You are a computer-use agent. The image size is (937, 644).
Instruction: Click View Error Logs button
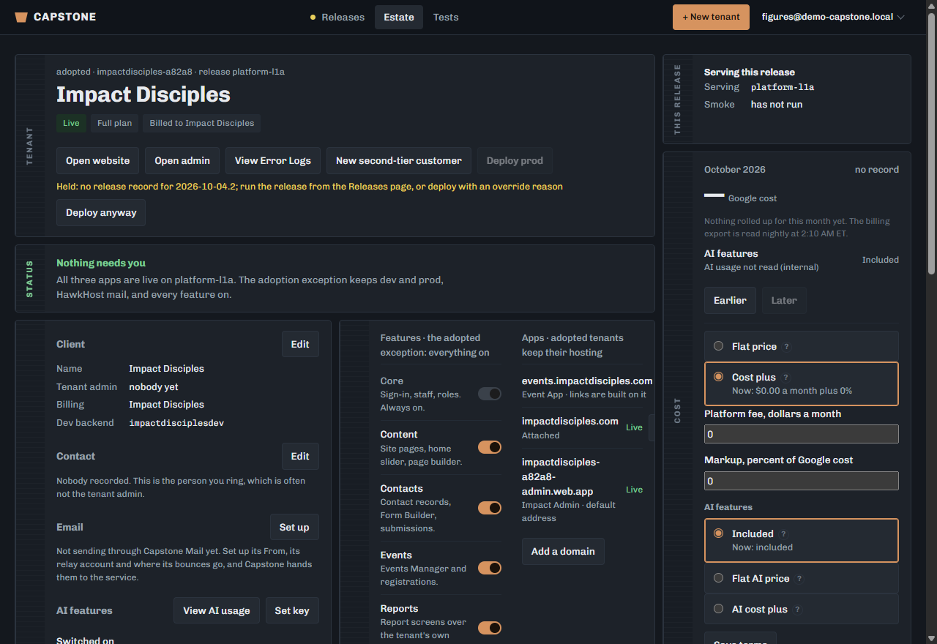click(273, 160)
